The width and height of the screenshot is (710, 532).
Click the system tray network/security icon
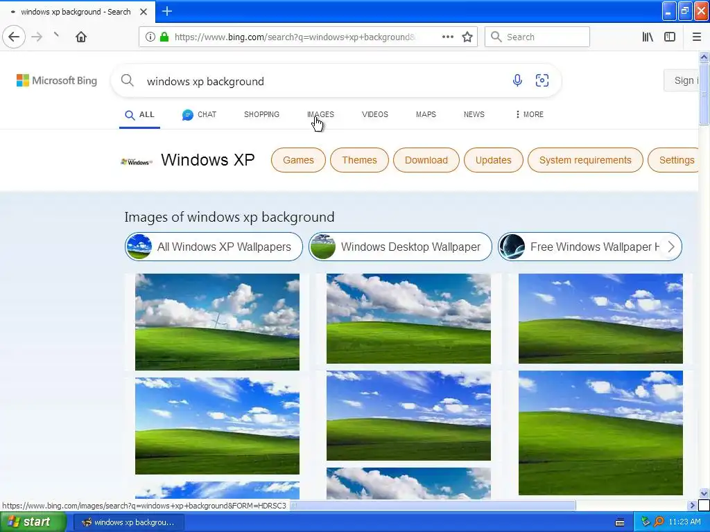point(646,522)
